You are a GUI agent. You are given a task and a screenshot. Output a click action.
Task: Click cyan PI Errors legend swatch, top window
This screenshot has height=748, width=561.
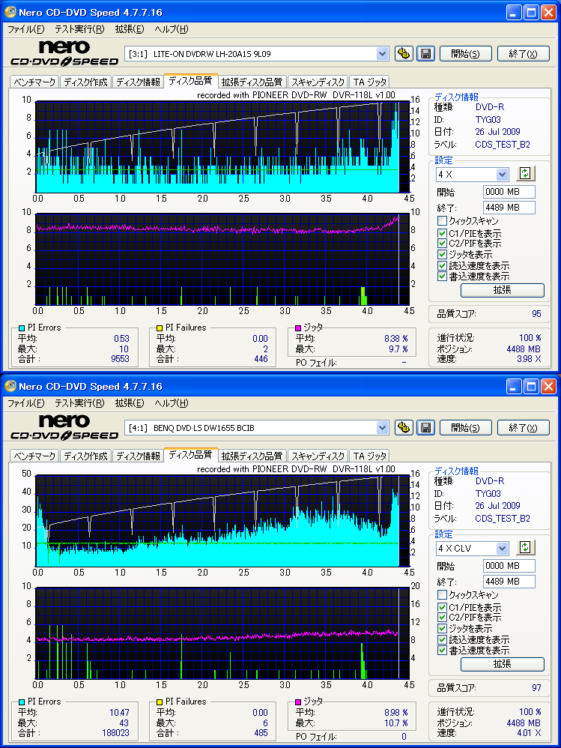pyautogui.click(x=22, y=328)
